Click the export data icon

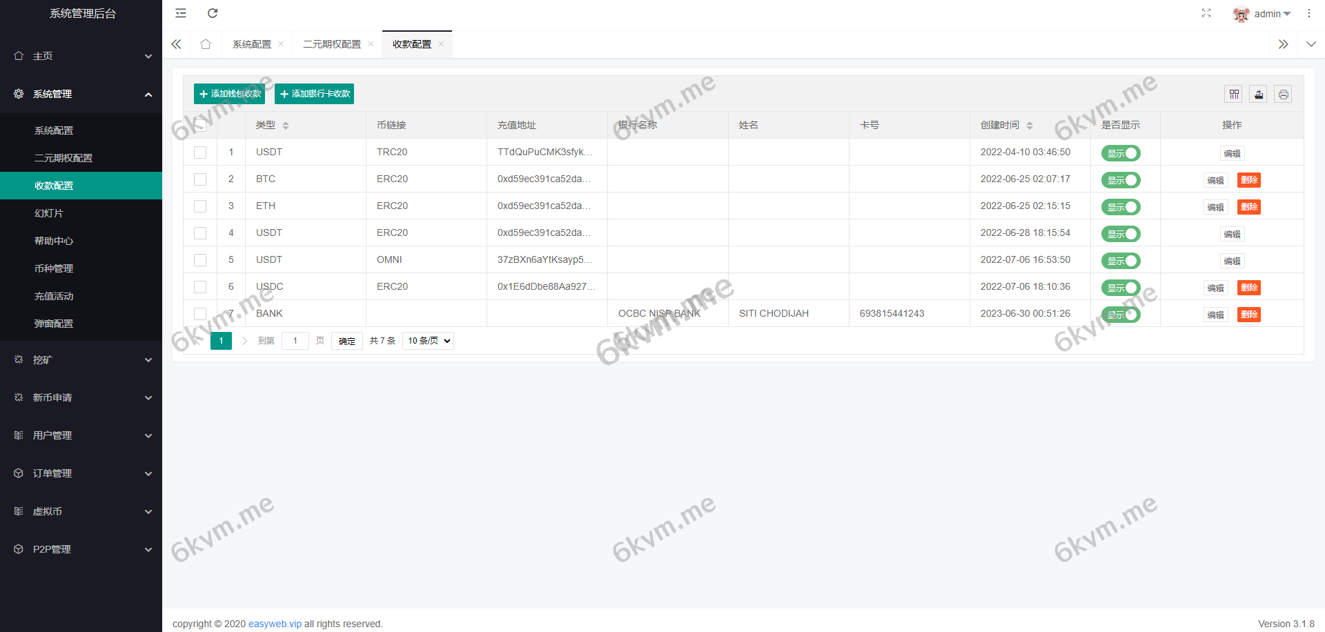click(x=1258, y=94)
